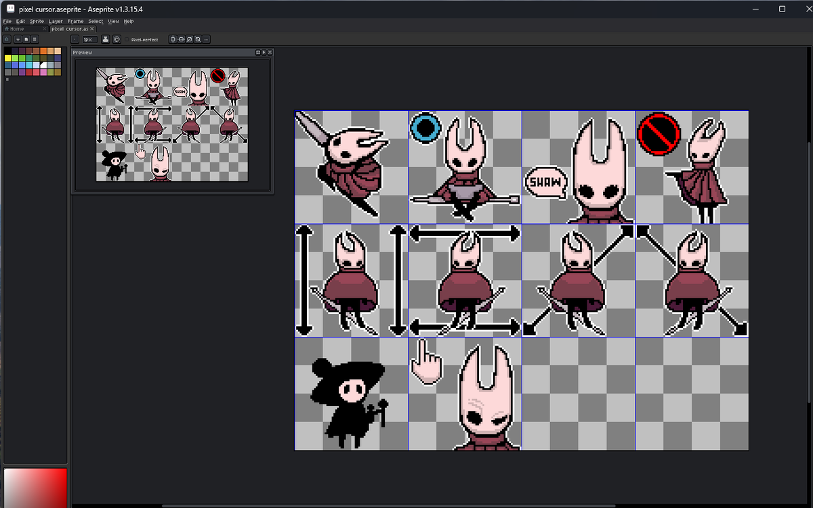Open the View menu
The width and height of the screenshot is (813, 508).
click(113, 22)
